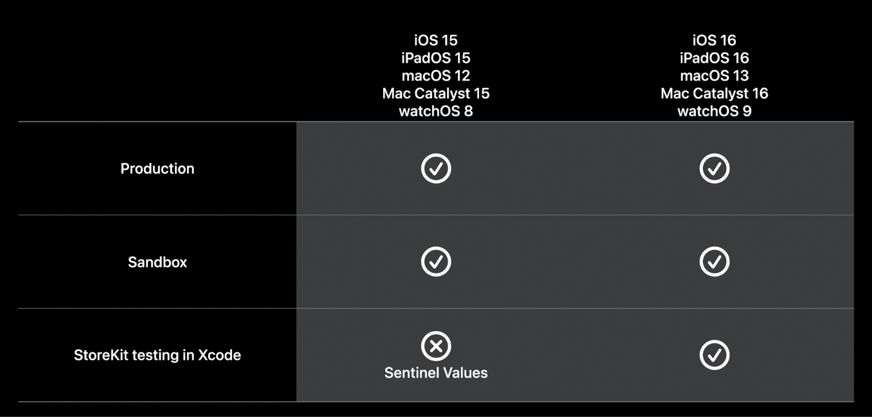This screenshot has height=417, width=872.
Task: Click the iOS 15 header text
Action: [436, 40]
